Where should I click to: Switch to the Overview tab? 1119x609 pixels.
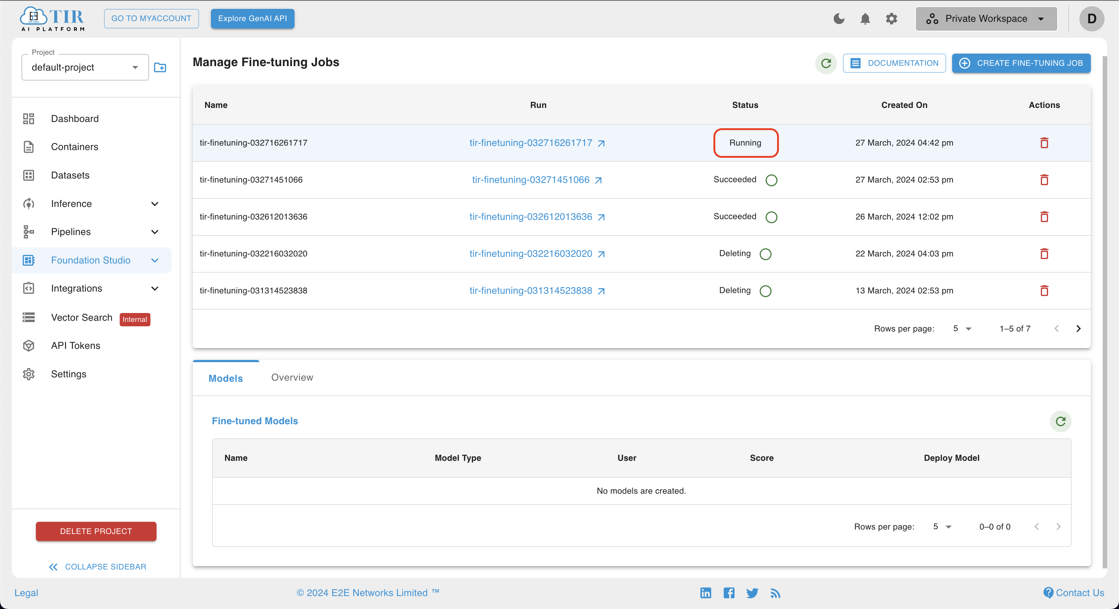292,378
